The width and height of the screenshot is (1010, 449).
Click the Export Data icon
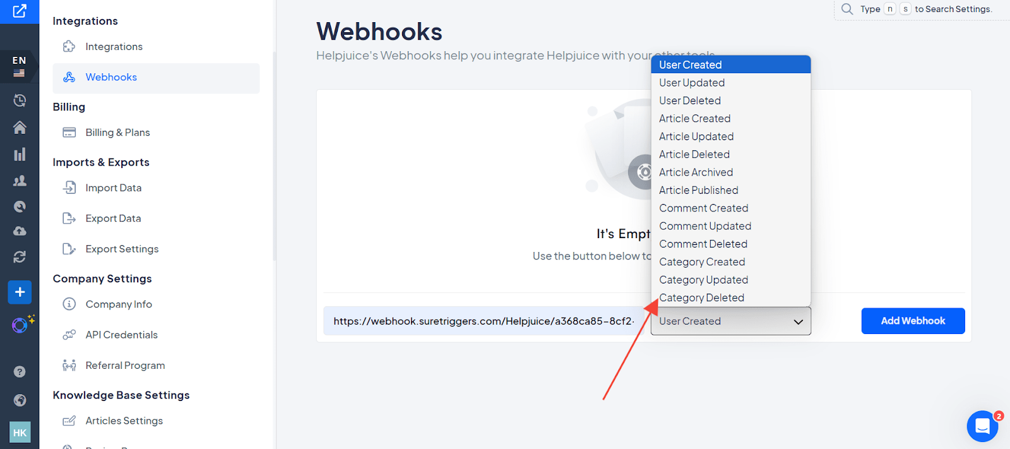[x=69, y=219]
